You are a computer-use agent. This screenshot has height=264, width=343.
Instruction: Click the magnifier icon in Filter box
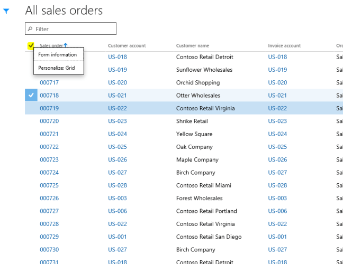pyautogui.click(x=30, y=29)
